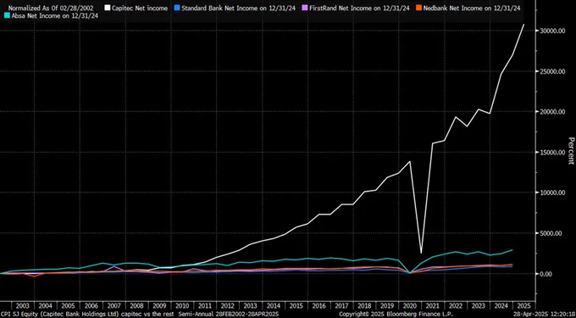Click the 2019 year label

[x=387, y=305]
